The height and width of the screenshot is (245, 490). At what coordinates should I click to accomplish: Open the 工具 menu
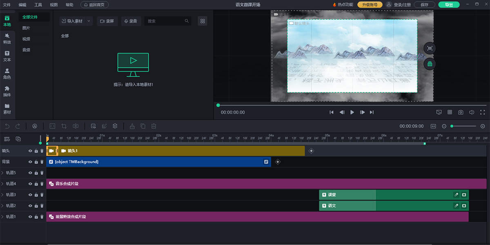pos(38,5)
